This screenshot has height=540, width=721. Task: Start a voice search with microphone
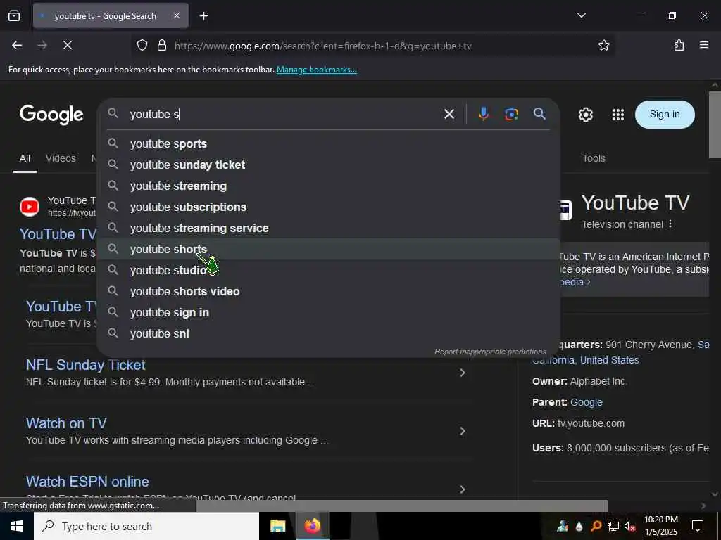(483, 113)
